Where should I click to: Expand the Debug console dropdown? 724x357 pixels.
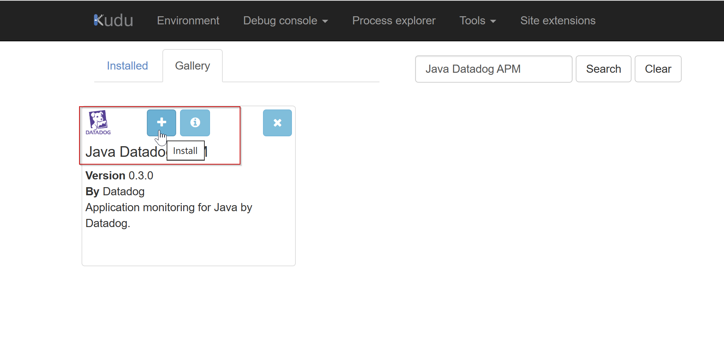286,20
